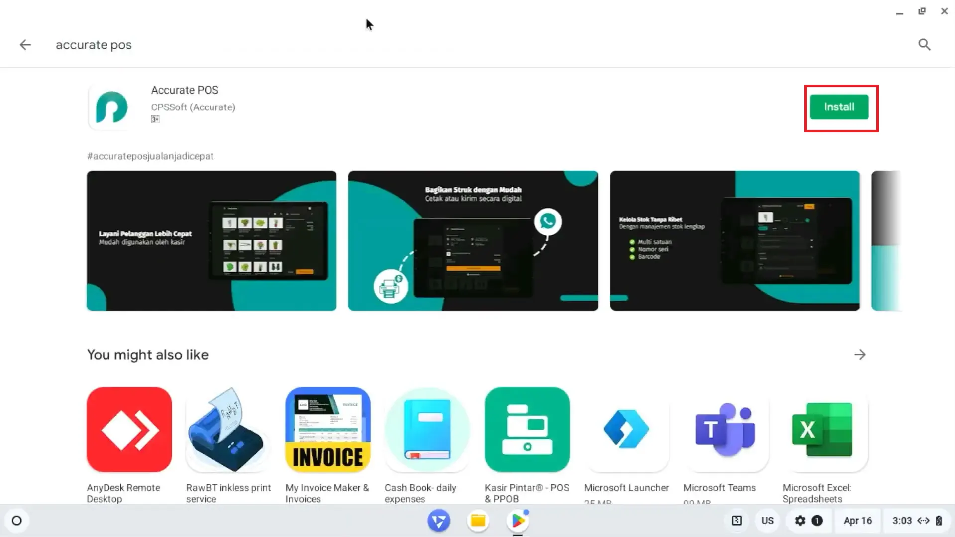Navigate back using the arrow
Image resolution: width=955 pixels, height=537 pixels.
25,44
